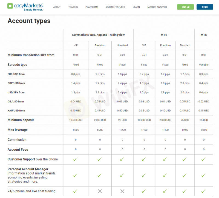Click Personal Account Manager checkmark for MT4 Premium

click(165, 175)
